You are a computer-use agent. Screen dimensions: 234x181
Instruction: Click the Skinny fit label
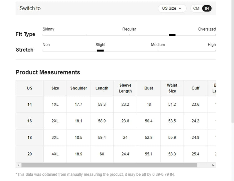click(x=48, y=29)
